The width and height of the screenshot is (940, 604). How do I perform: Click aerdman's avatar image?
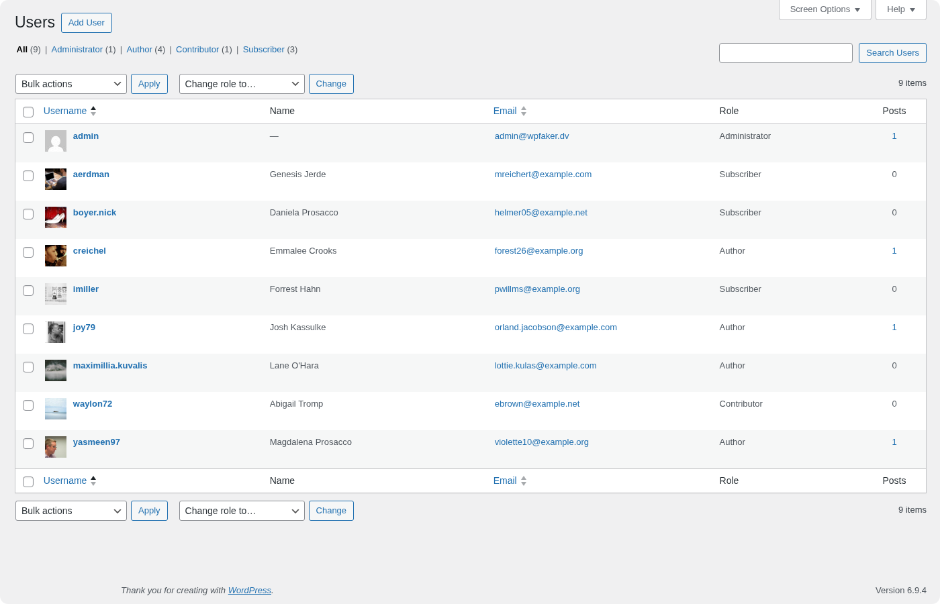(55, 179)
